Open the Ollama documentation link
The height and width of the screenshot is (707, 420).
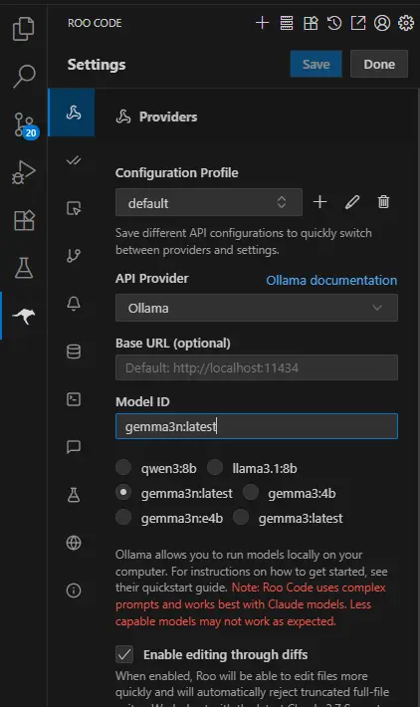[331, 280]
